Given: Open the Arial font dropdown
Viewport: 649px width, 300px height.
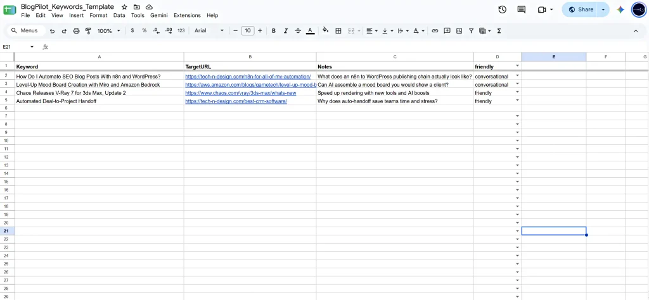Looking at the screenshot, I should (x=209, y=30).
